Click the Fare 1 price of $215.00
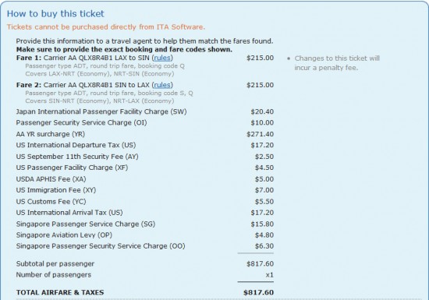This screenshot has width=429, height=300. tap(260, 58)
